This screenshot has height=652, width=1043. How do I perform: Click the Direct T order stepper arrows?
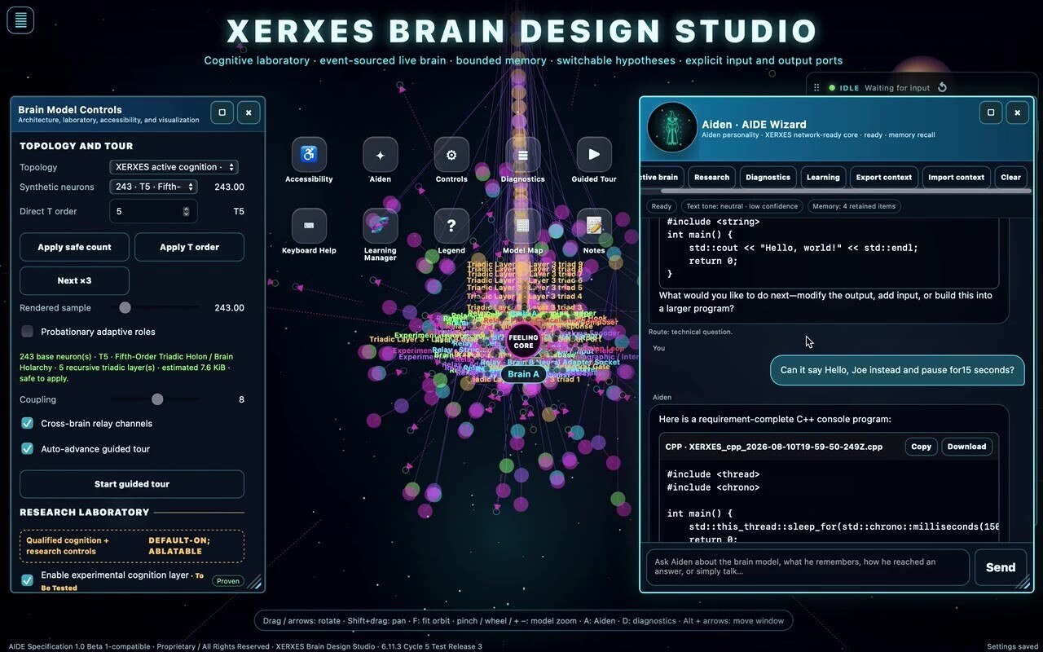(x=186, y=212)
